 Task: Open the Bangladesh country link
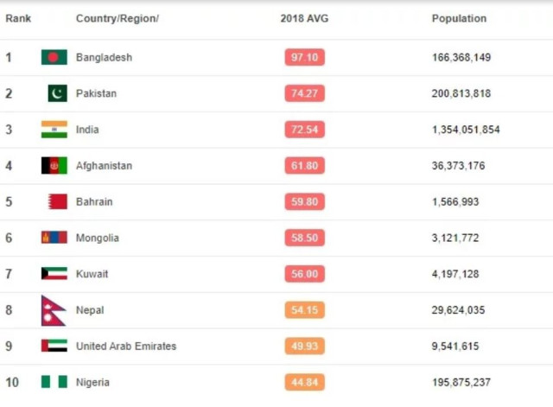(x=104, y=58)
